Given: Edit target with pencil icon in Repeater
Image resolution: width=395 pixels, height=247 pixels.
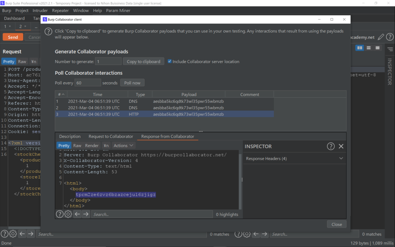Looking at the screenshot, I should click(x=381, y=37).
